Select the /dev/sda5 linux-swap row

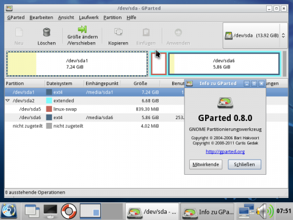(x=95, y=109)
